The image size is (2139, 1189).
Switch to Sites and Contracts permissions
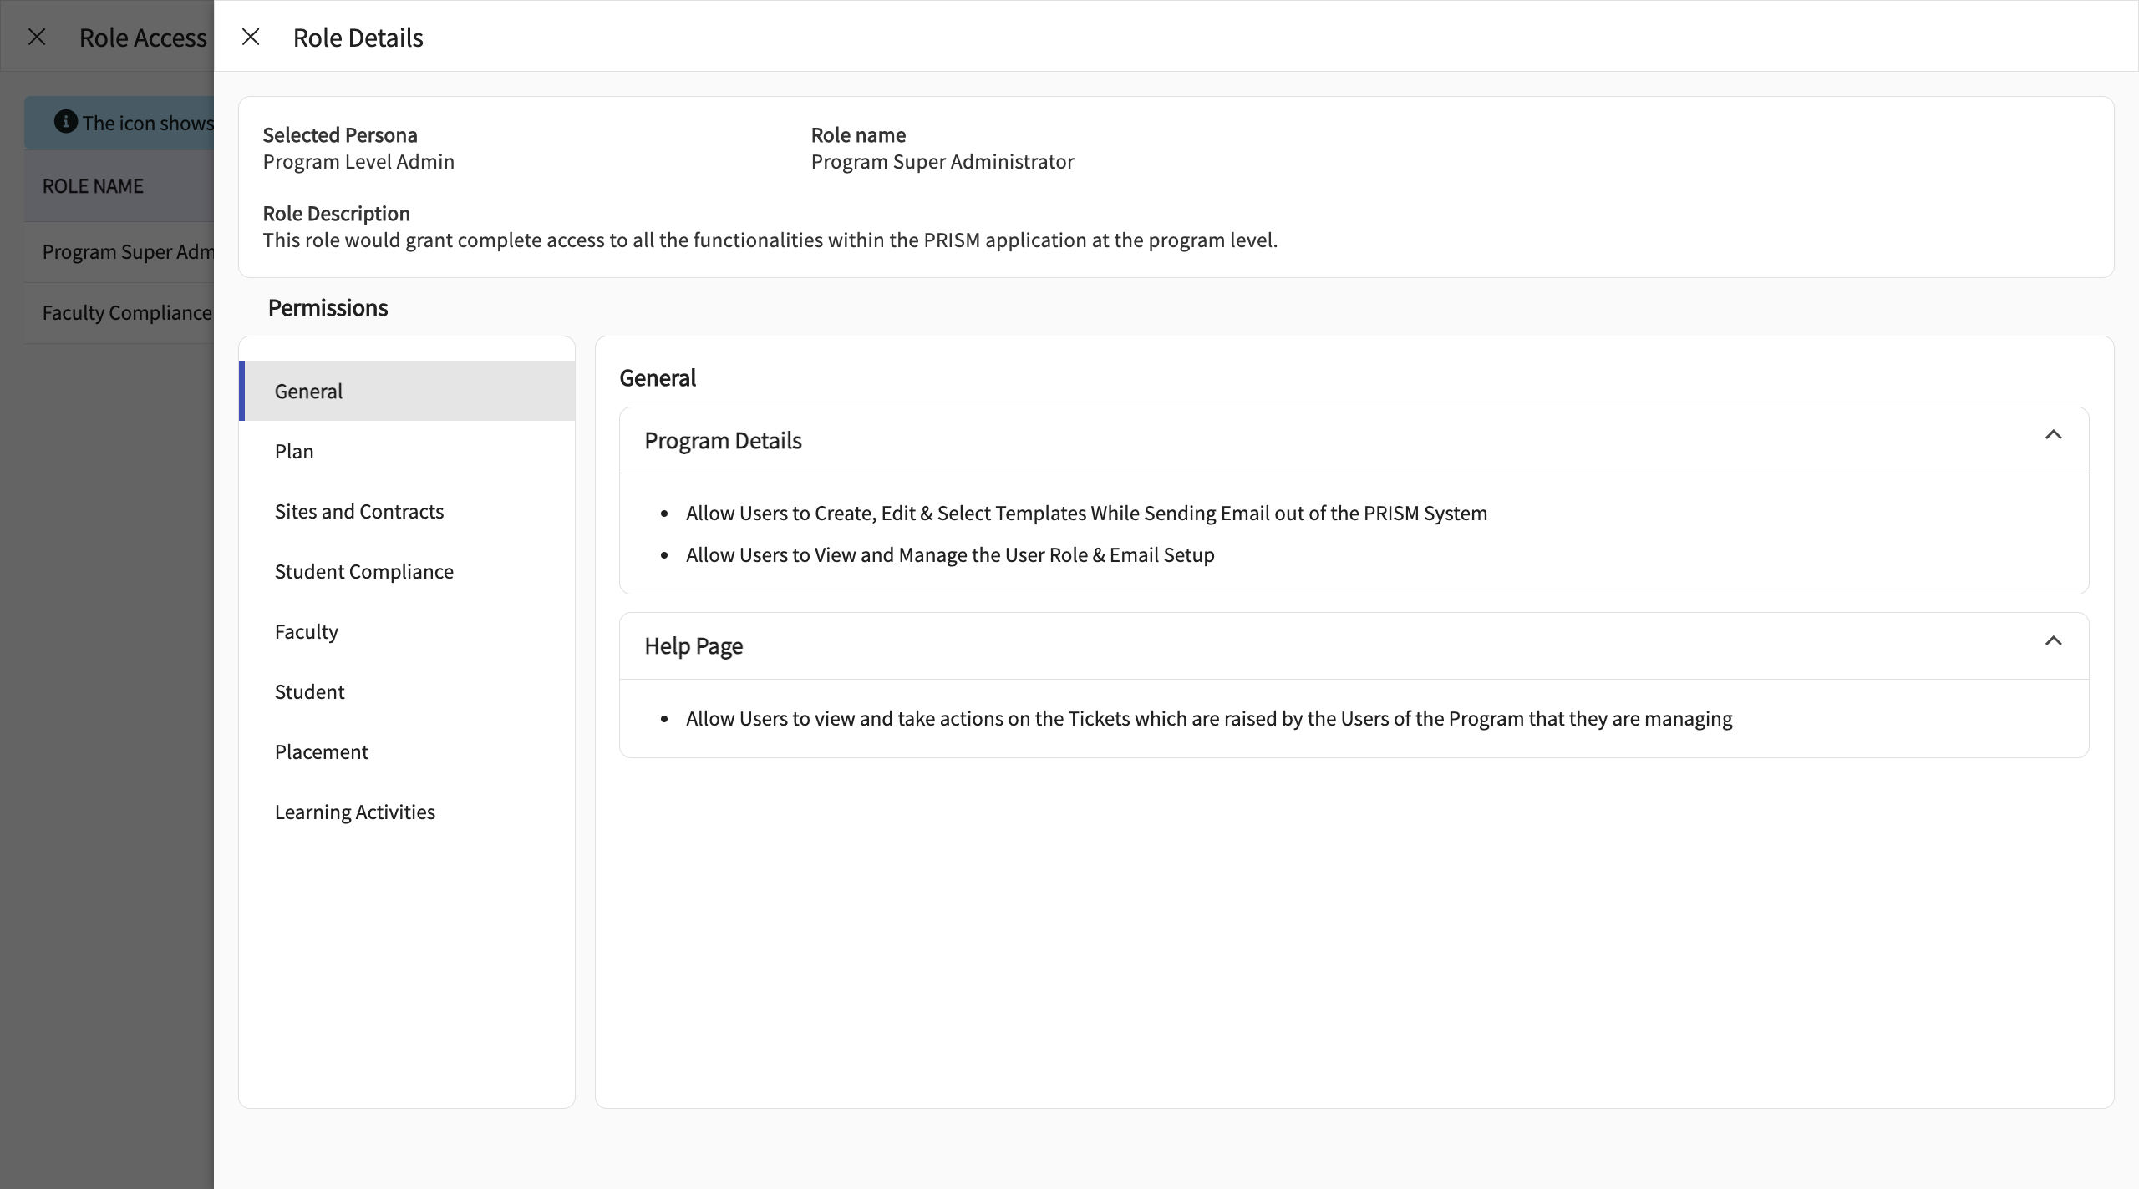click(x=408, y=511)
